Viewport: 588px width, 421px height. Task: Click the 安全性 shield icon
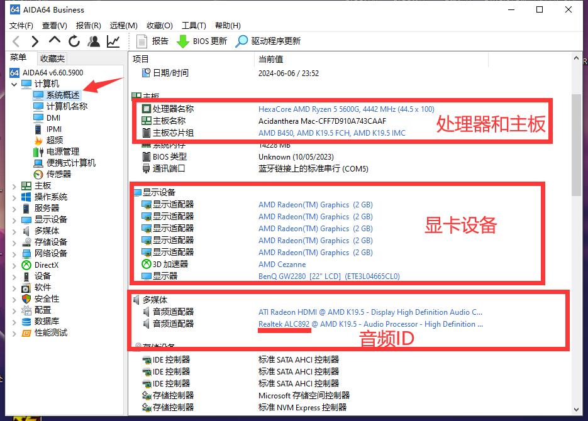(x=26, y=299)
